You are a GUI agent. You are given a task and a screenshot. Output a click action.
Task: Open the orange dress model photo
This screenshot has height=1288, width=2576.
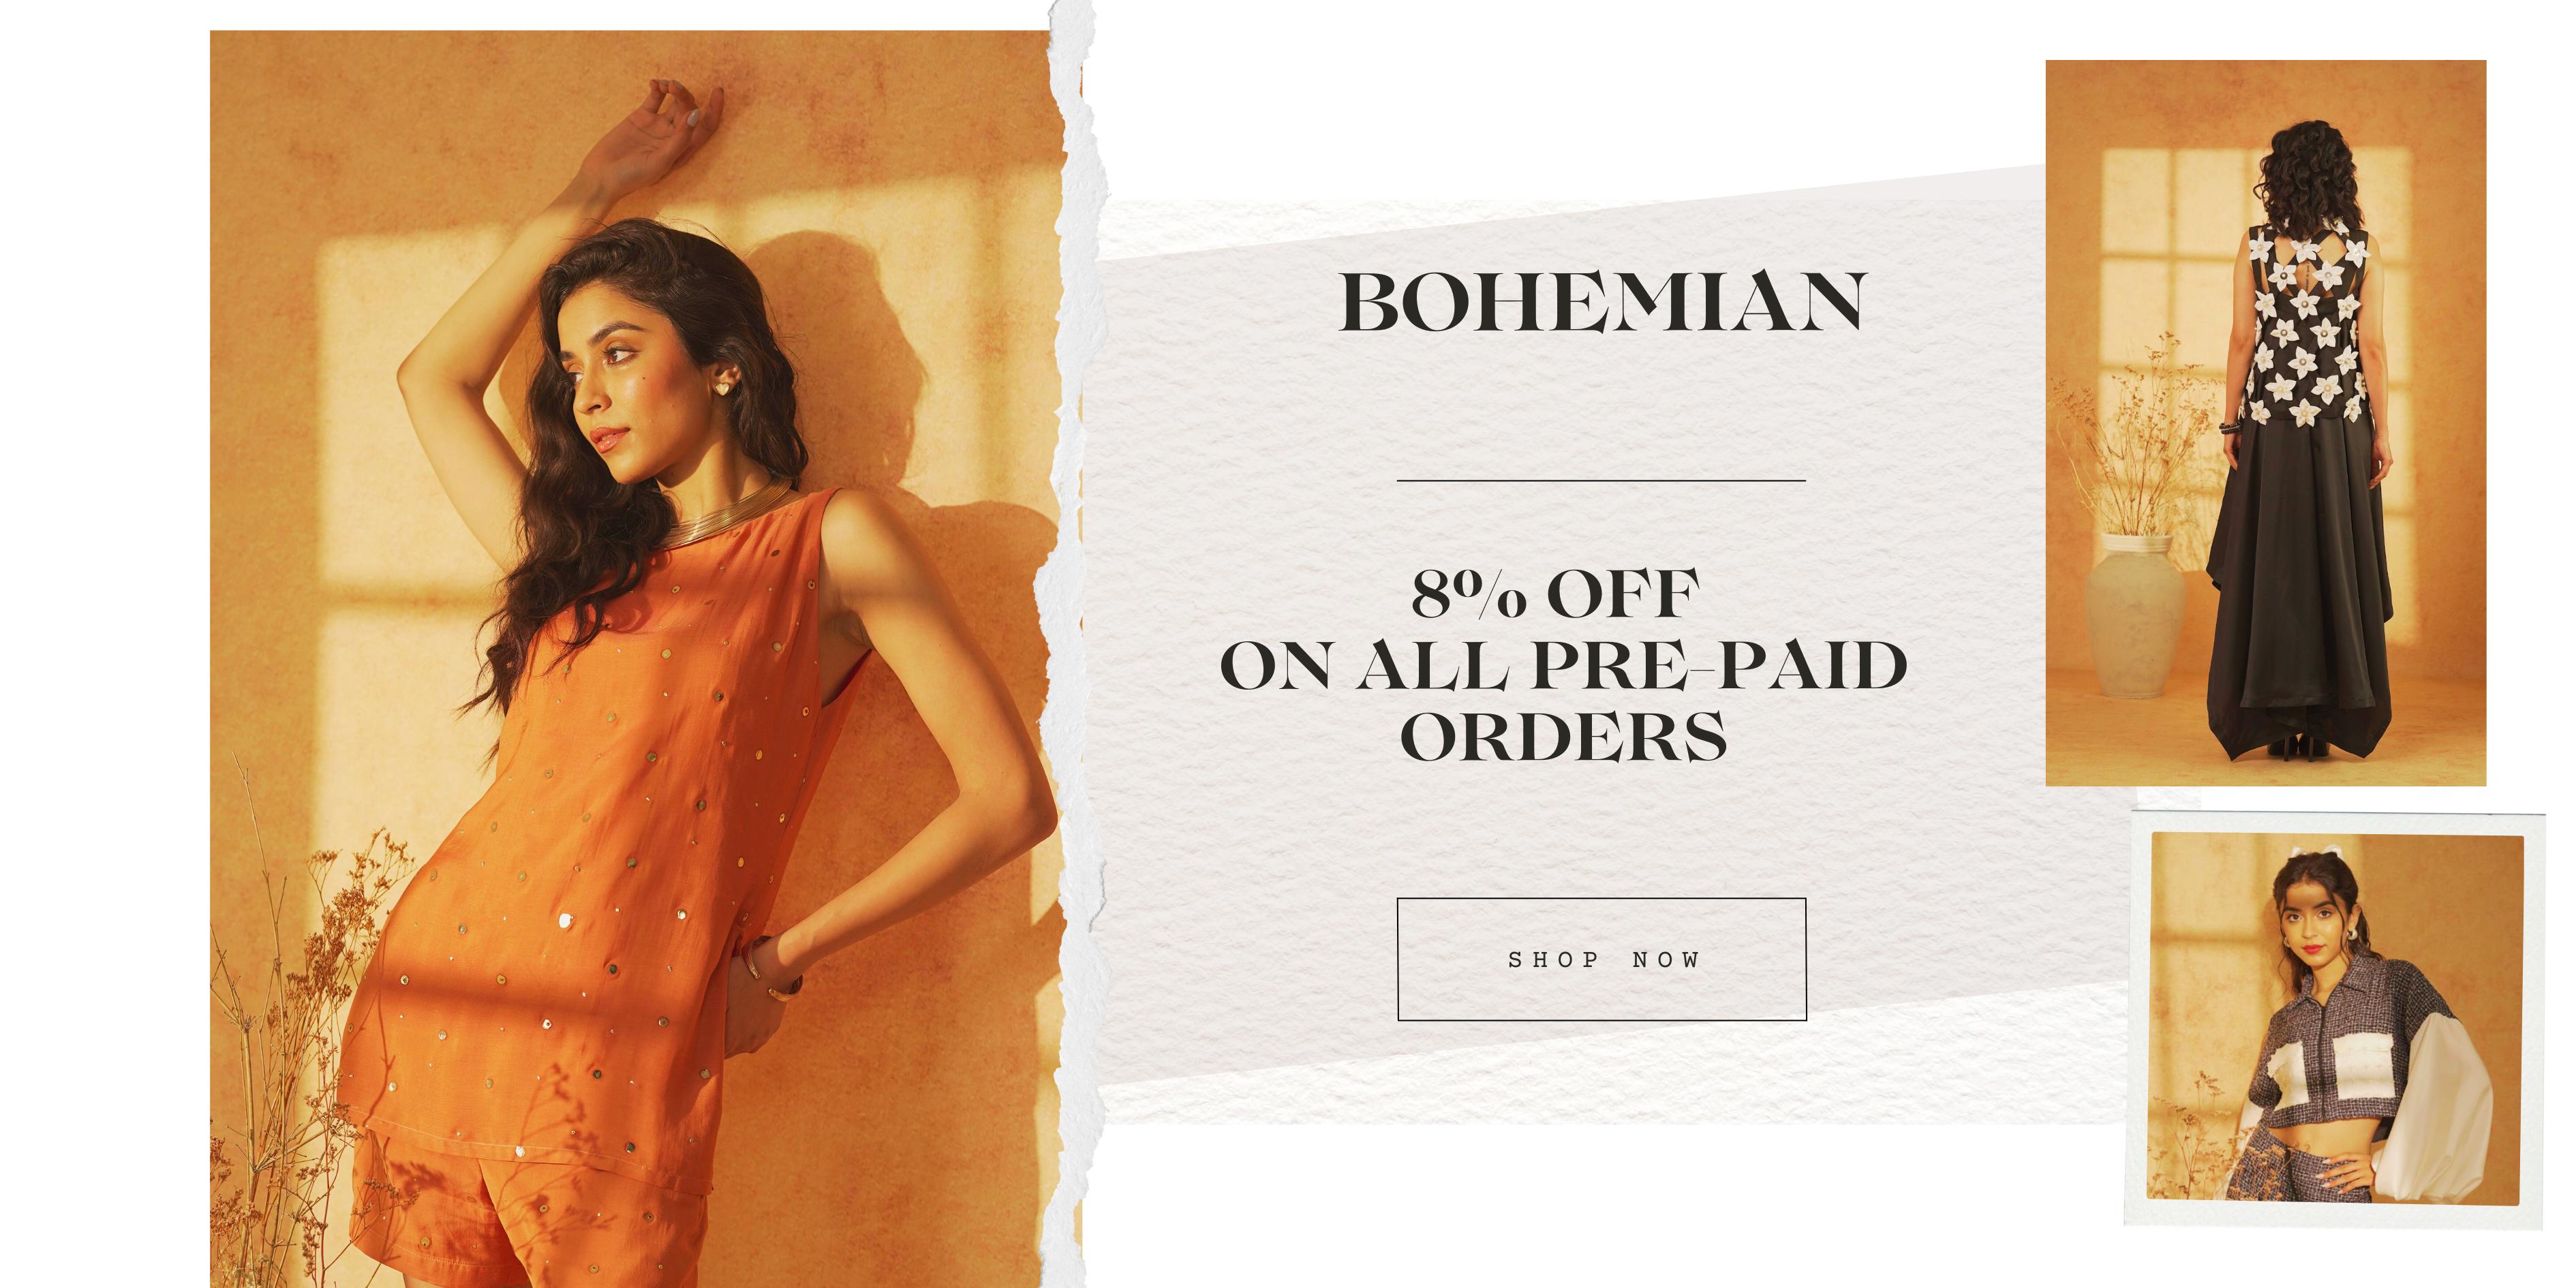click(635, 659)
